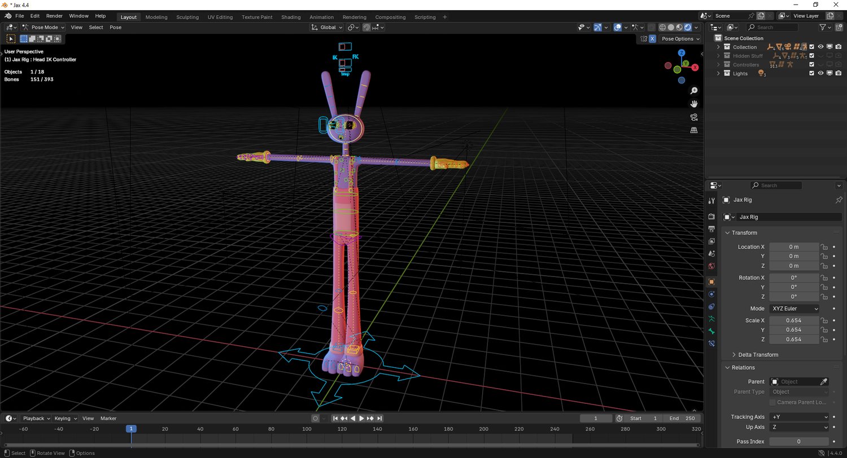Toggle show gizmo button in header
This screenshot has height=458, width=847.
point(597,27)
